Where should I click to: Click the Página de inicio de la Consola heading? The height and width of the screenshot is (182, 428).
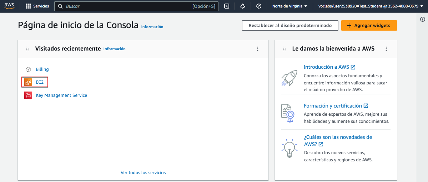pos(78,25)
